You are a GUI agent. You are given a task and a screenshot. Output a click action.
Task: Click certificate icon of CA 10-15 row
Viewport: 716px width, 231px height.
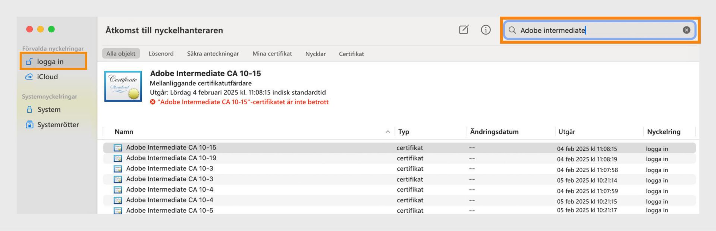tap(118, 148)
